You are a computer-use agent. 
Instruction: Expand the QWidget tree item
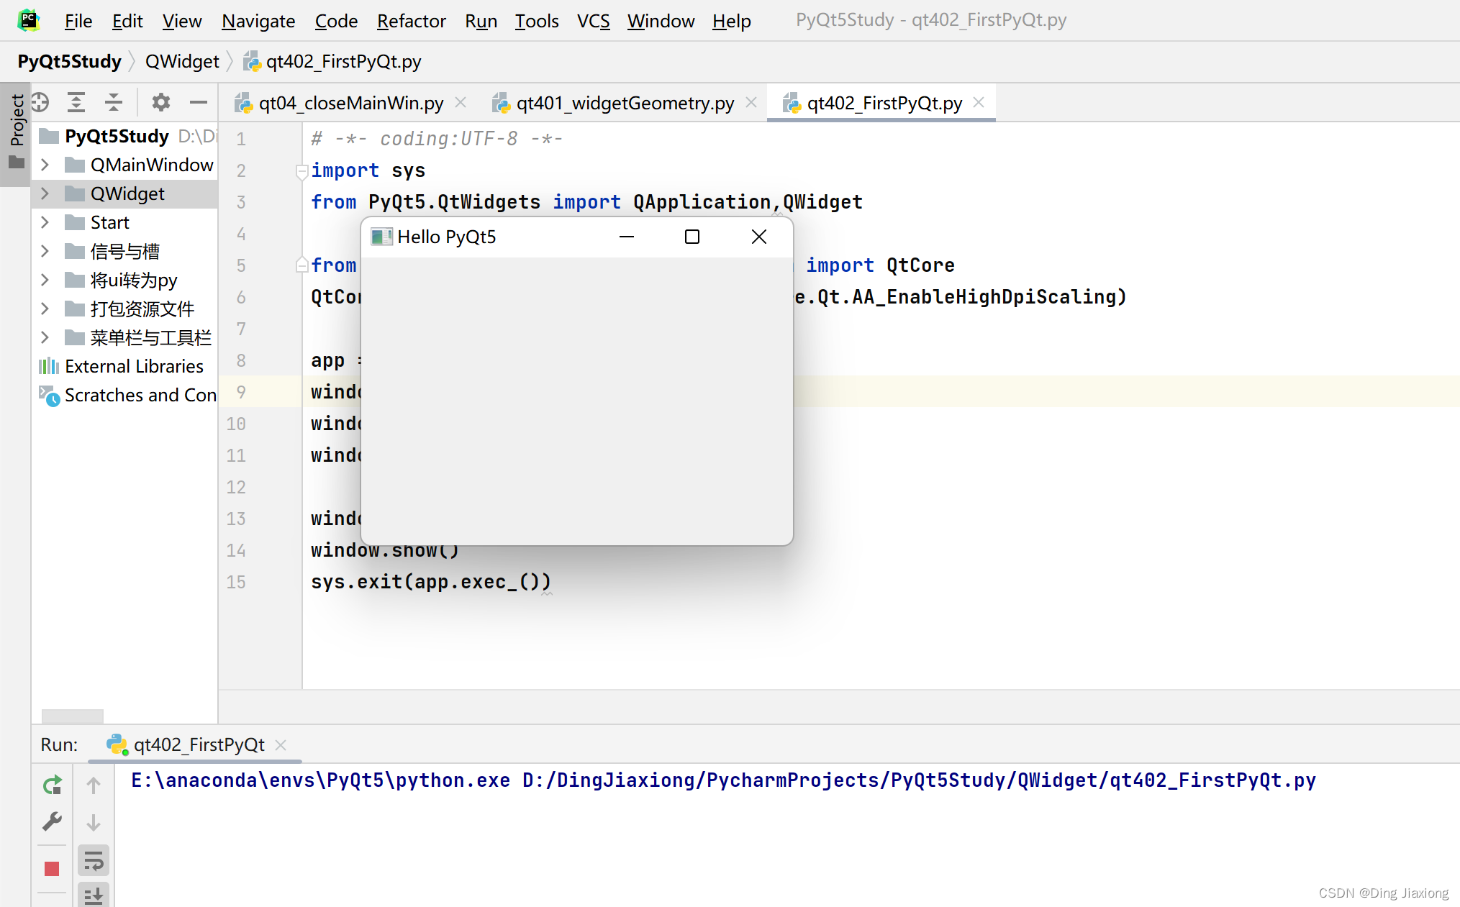click(x=45, y=193)
